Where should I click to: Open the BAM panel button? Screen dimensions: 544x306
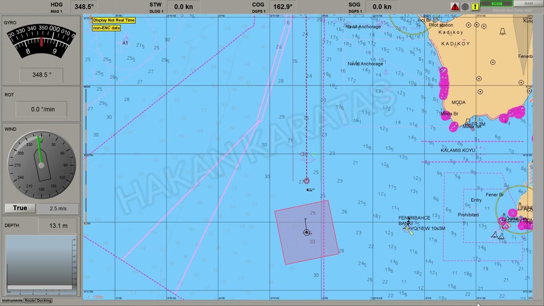528,4
